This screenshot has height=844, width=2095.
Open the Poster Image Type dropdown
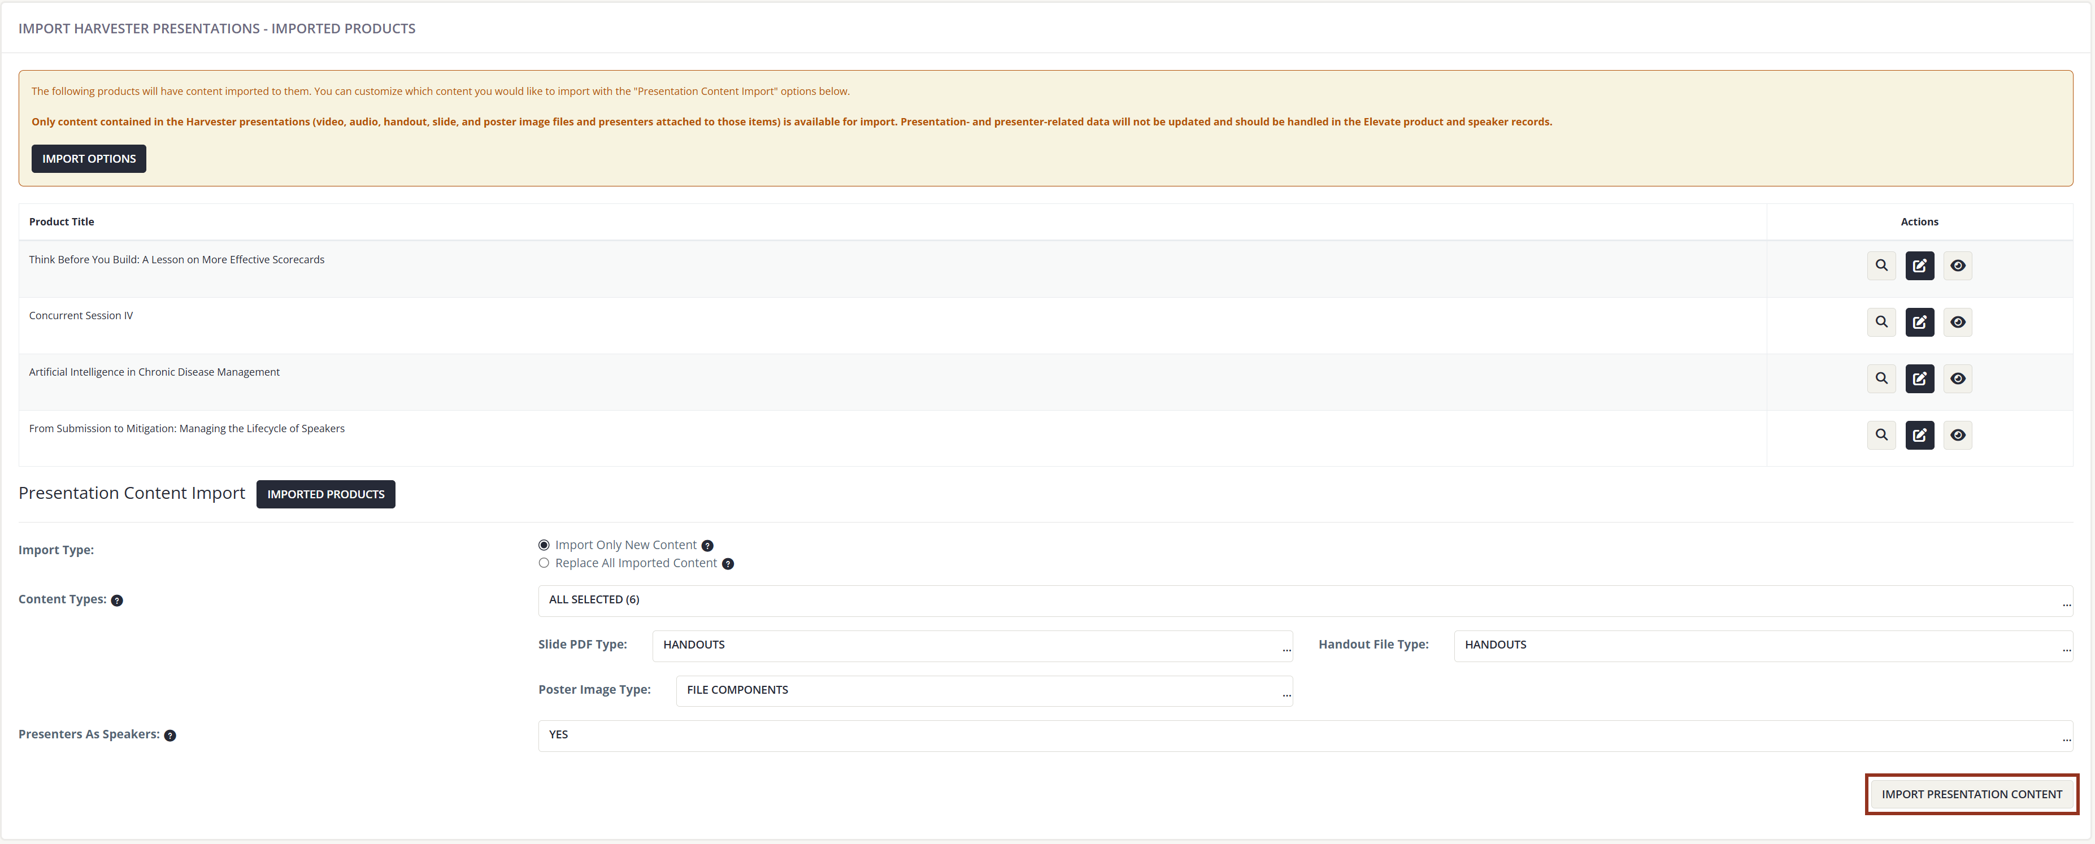click(984, 690)
